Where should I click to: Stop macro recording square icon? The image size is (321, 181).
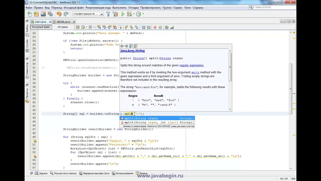(160, 27)
